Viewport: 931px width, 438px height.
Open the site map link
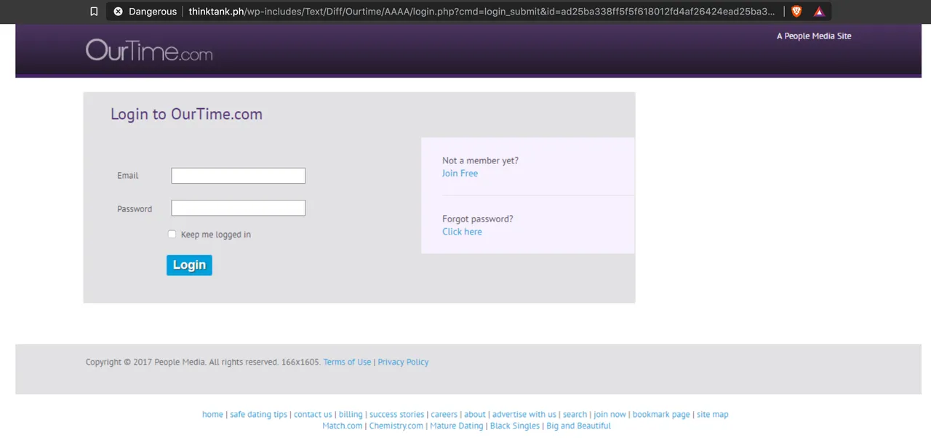tap(713, 415)
